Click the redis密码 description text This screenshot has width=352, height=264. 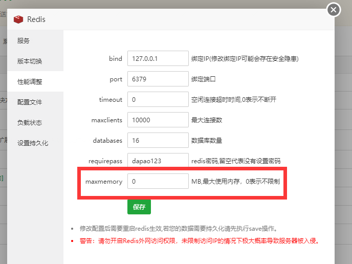(236, 161)
